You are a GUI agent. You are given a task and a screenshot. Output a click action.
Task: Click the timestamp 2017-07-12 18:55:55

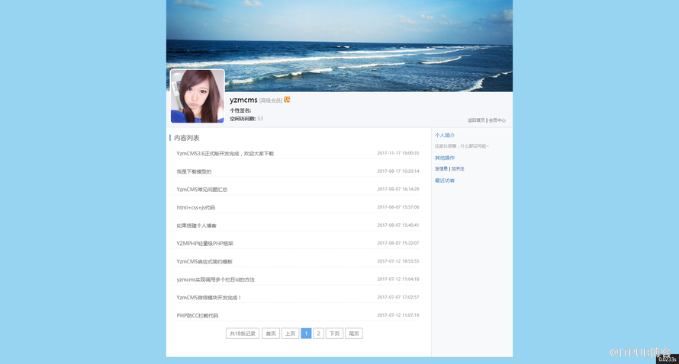coord(398,261)
